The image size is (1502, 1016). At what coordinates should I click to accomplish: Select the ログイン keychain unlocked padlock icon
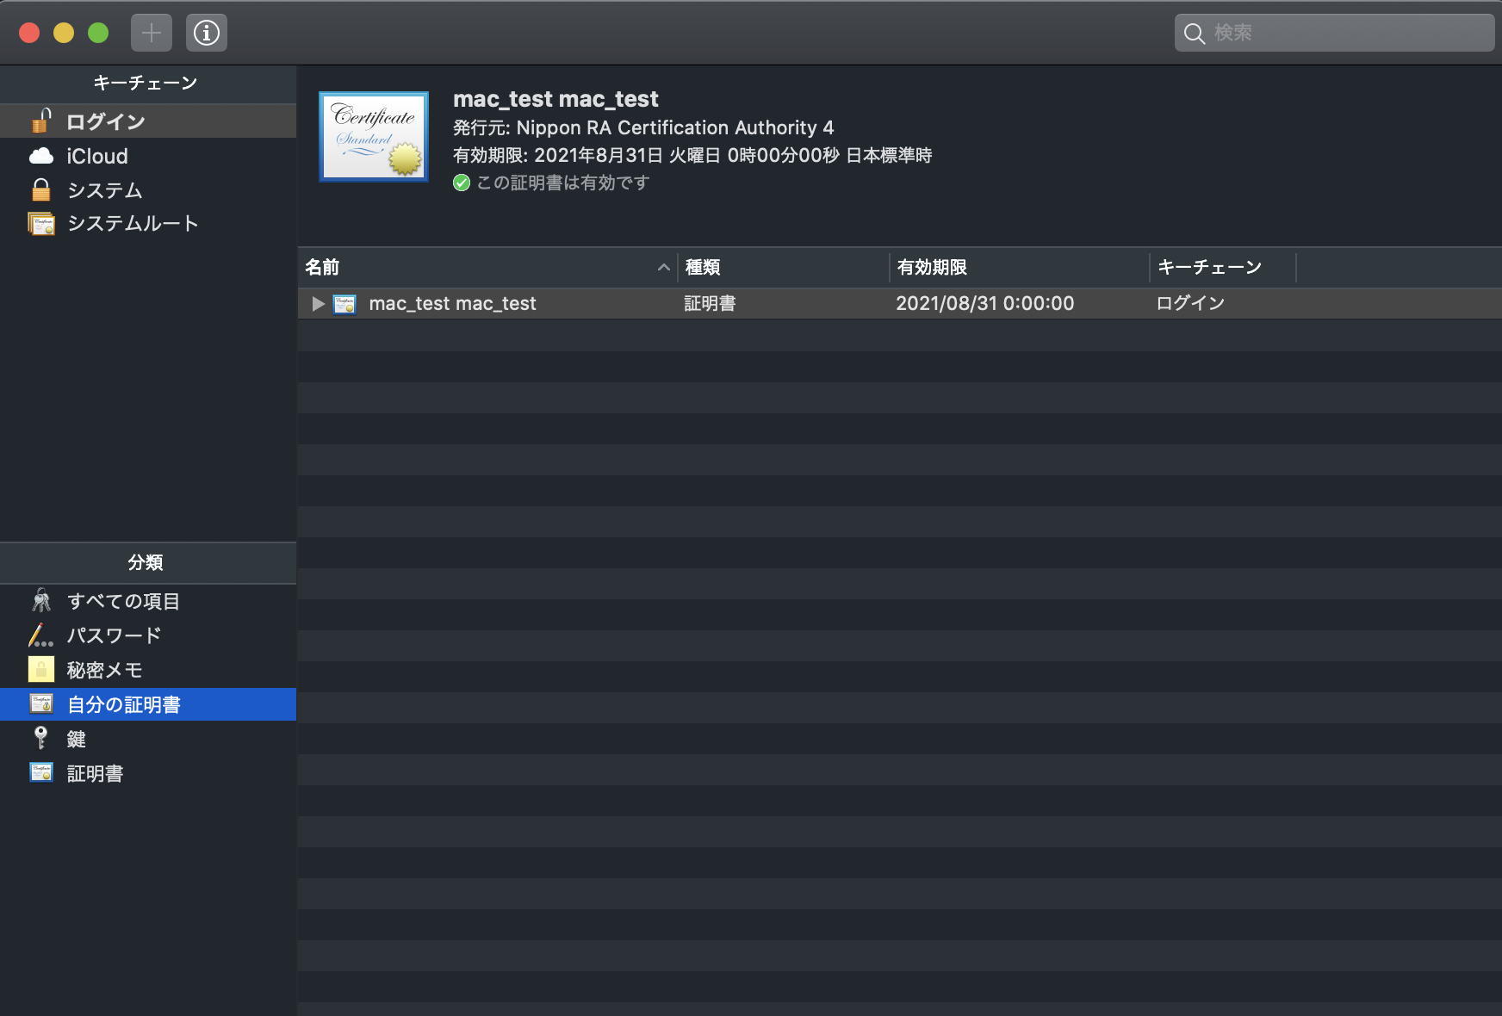(x=41, y=121)
